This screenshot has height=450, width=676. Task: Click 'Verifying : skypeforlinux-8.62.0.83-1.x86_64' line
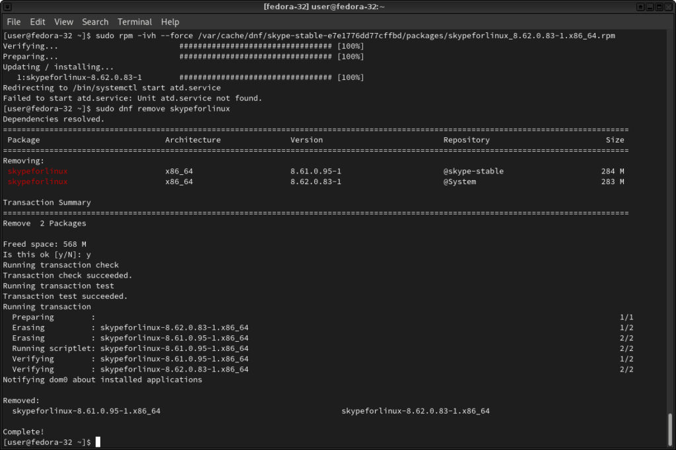click(x=322, y=370)
